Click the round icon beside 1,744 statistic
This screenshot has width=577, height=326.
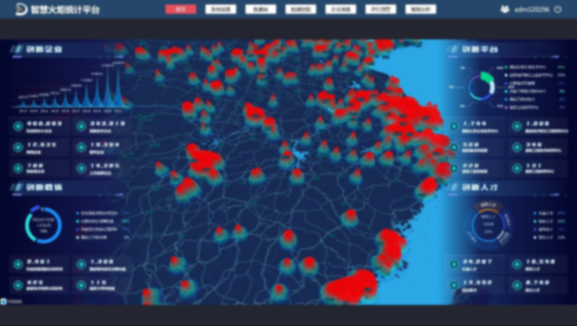coord(454,126)
